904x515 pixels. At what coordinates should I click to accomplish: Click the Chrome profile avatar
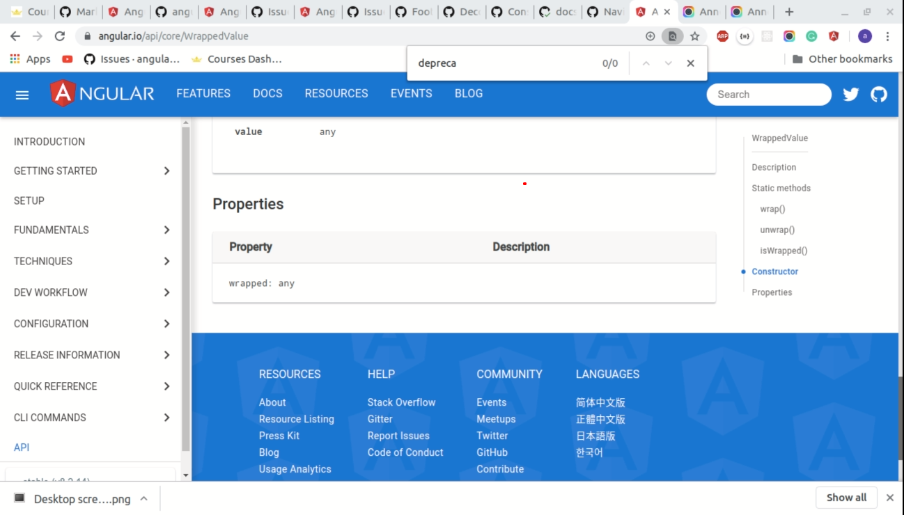pyautogui.click(x=865, y=36)
